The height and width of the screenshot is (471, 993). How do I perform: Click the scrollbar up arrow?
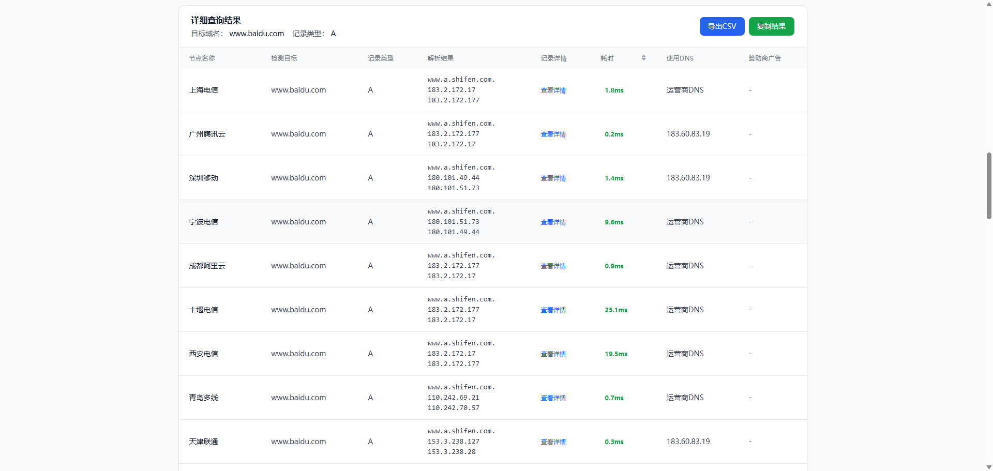(x=989, y=4)
